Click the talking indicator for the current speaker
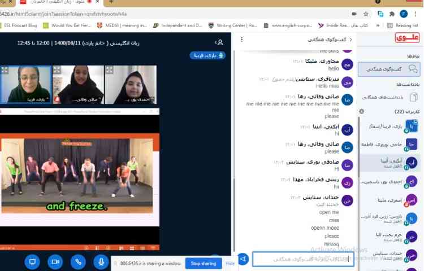 pos(207,55)
